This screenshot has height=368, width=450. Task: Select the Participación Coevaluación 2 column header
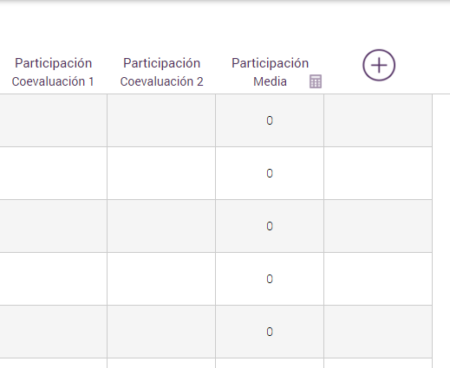click(161, 72)
